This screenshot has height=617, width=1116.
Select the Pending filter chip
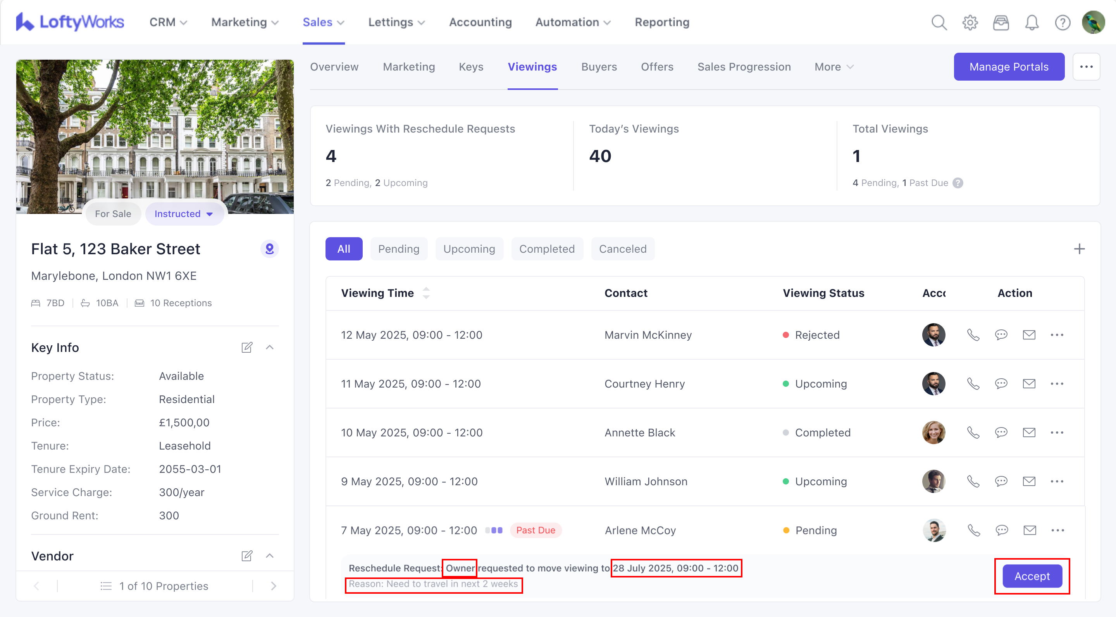tap(399, 249)
